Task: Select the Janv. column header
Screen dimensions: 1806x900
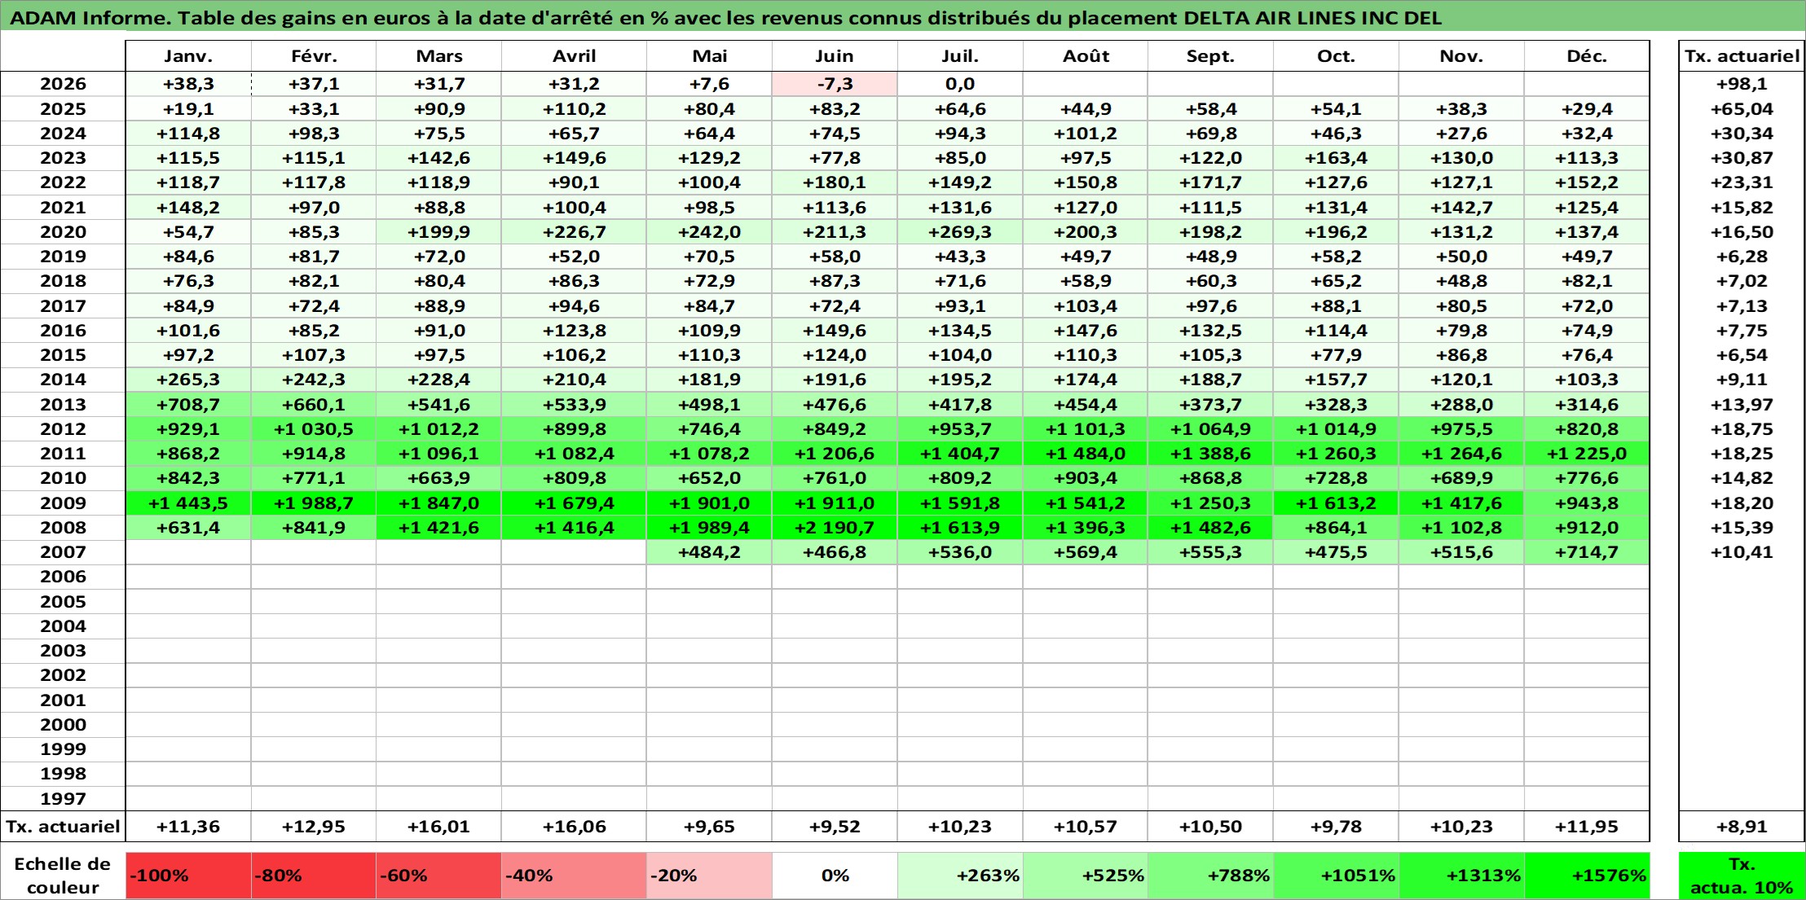Action: [188, 56]
